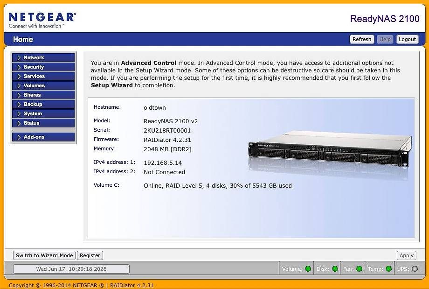Check the Temp status green LED
This screenshot has height=289, width=429.
click(x=388, y=269)
